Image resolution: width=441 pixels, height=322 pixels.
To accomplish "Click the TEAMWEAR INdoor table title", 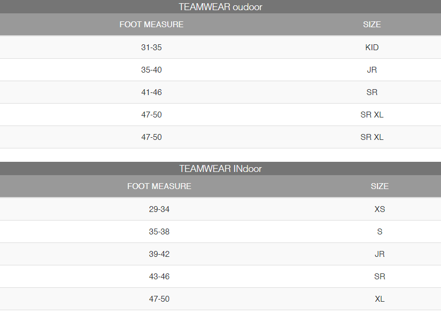I will (x=220, y=169).
